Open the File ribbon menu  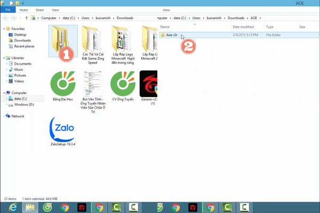[x=8, y=10]
